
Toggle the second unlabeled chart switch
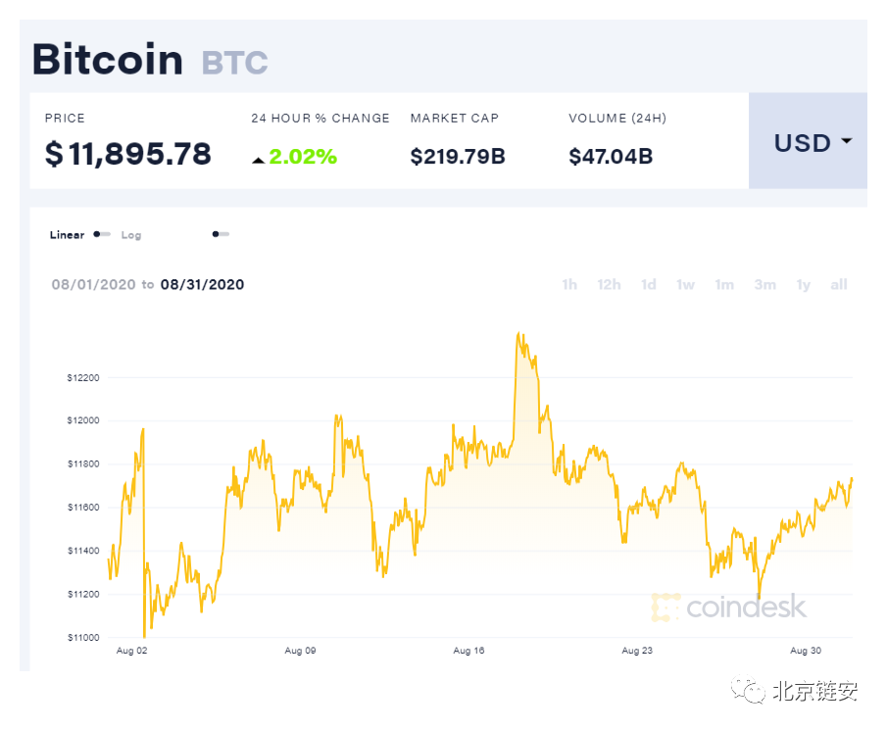221,234
